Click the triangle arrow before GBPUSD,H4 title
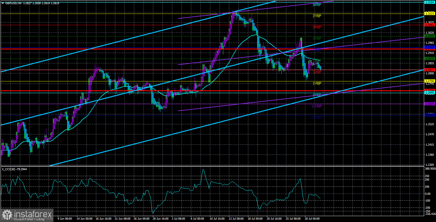The width and height of the screenshot is (436, 222). 3,3
